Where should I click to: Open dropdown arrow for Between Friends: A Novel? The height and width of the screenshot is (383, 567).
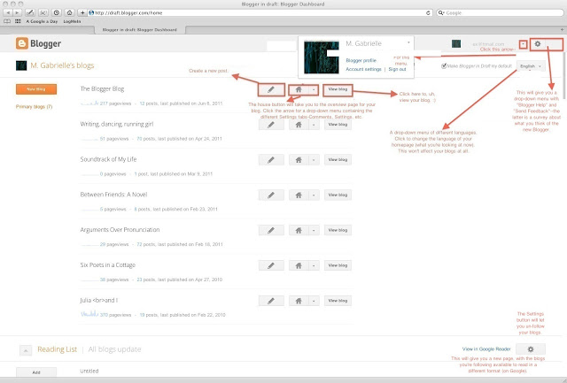tap(314, 195)
